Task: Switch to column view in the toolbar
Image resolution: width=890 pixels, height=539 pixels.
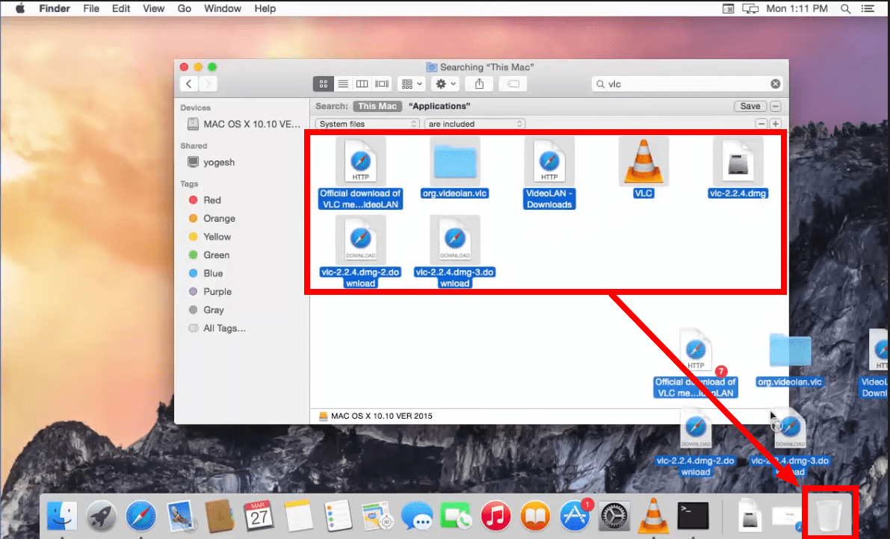Action: [362, 84]
